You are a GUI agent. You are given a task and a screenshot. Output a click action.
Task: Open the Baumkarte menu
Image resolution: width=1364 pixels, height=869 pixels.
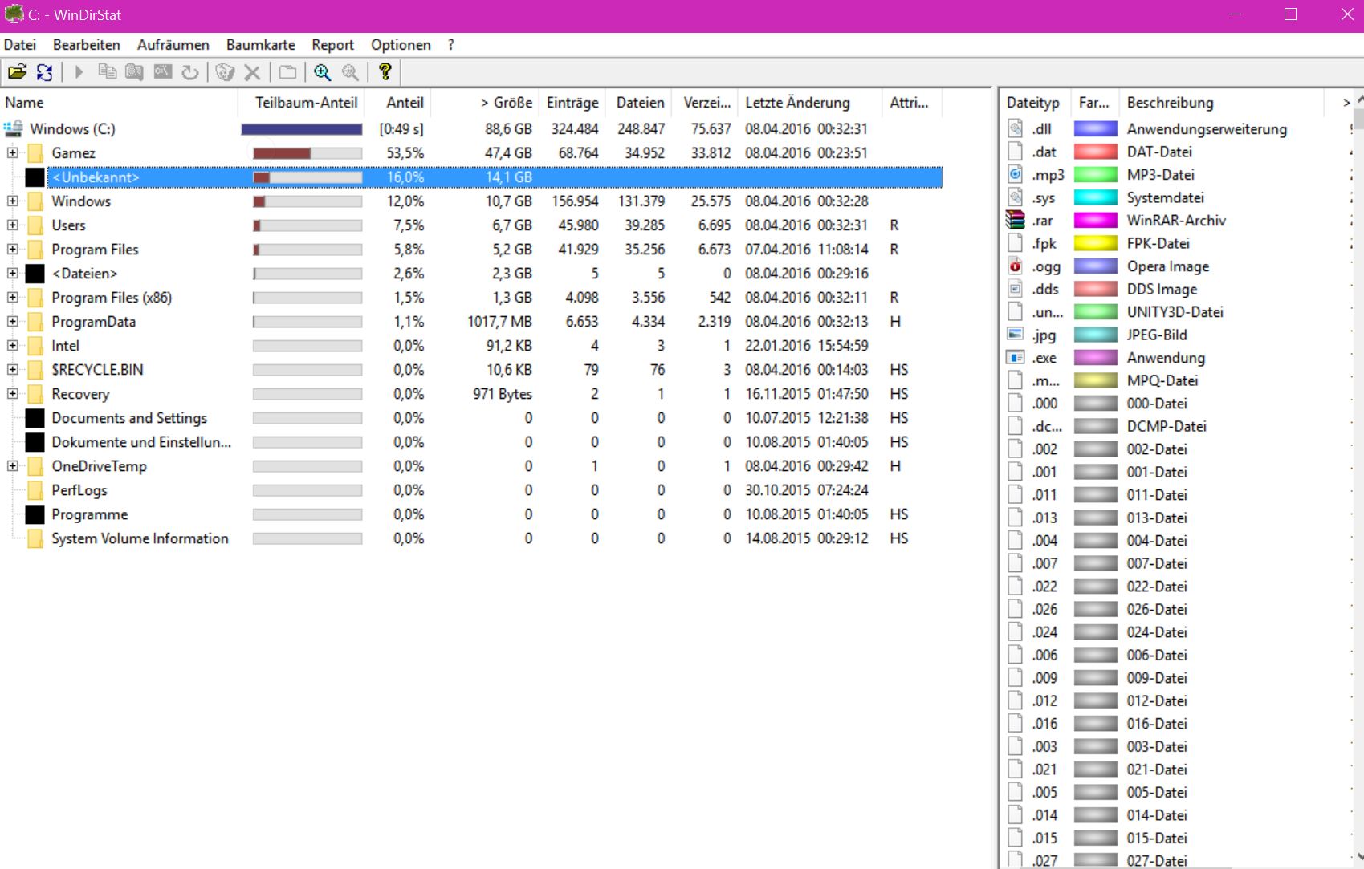[261, 45]
